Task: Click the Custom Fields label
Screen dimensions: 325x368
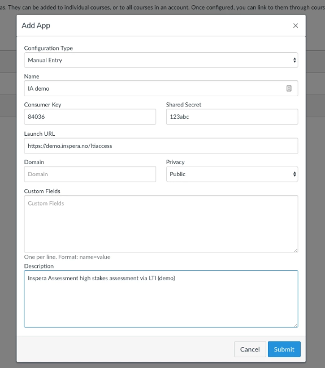Action: tap(42, 191)
